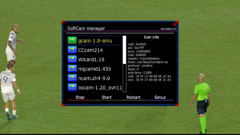Hit the yellow Restart button
The image size is (240, 135).
pos(133,97)
